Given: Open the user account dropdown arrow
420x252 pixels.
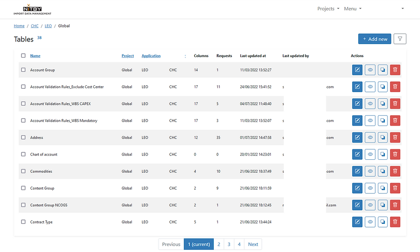Looking at the screenshot, I should click(x=402, y=9).
